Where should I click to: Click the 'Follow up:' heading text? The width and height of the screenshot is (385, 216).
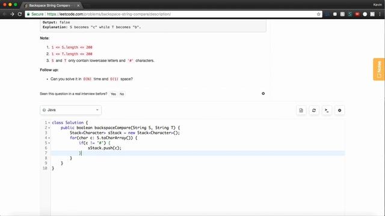pyautogui.click(x=49, y=70)
